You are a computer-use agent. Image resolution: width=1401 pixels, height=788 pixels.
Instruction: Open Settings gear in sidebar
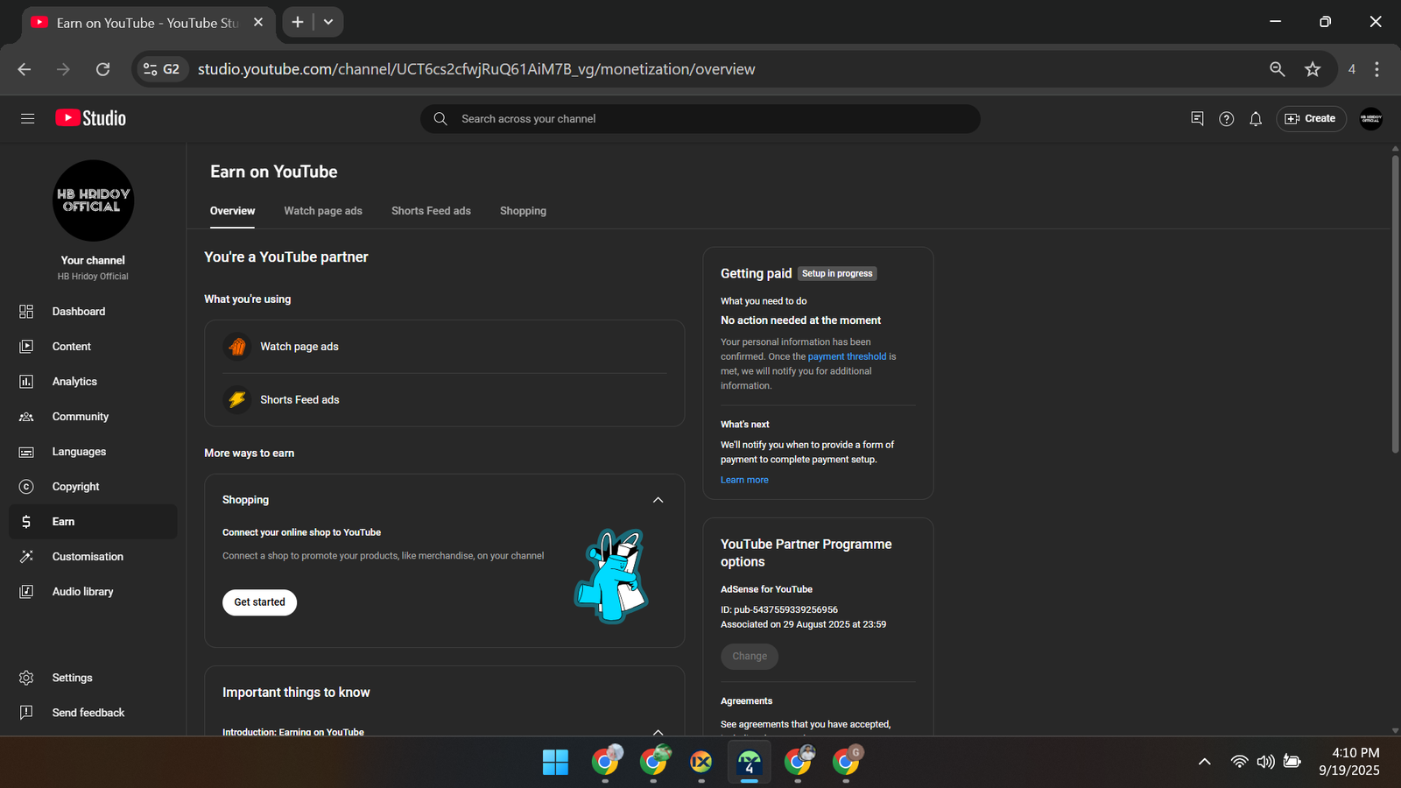(26, 678)
